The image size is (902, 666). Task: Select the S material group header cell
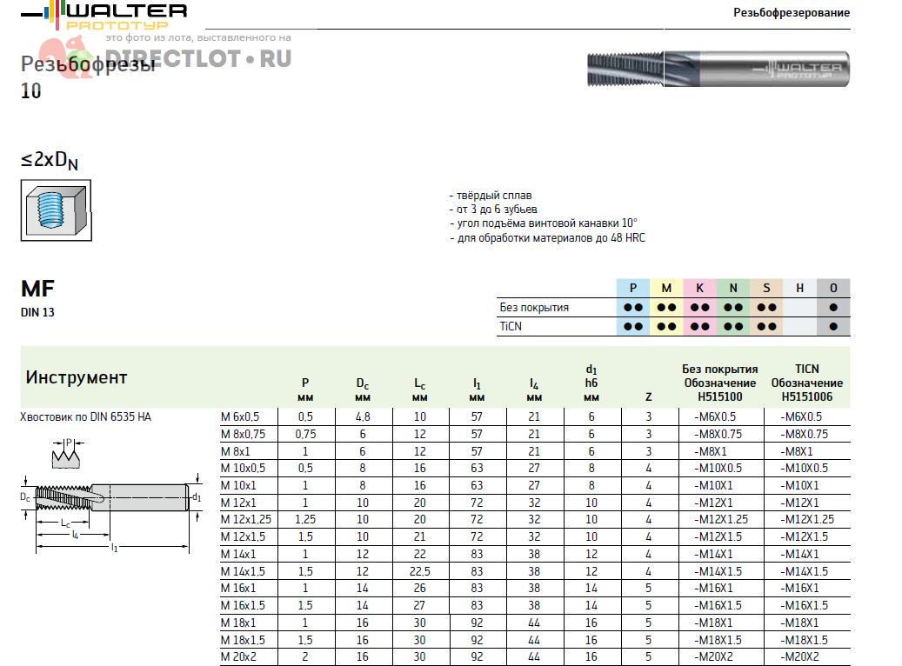point(766,288)
